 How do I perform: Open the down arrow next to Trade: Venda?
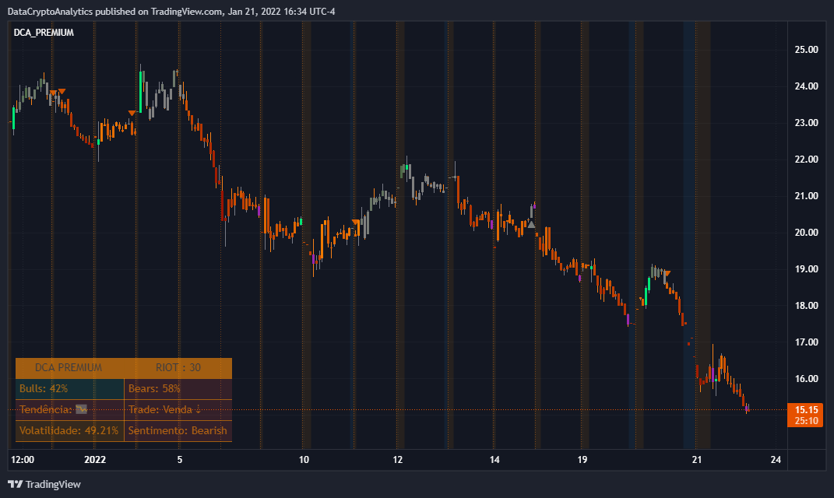pyautogui.click(x=198, y=410)
